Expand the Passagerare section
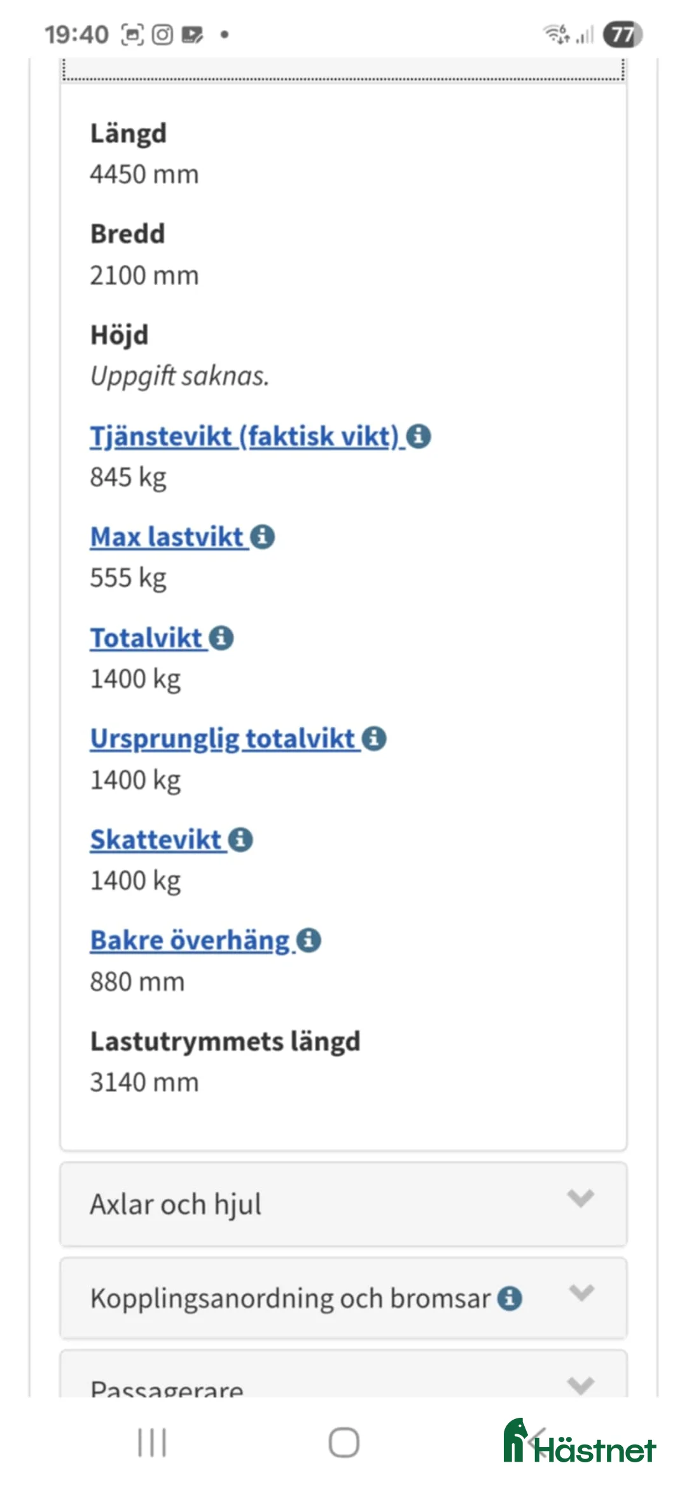The image size is (687, 1489). click(x=343, y=1385)
